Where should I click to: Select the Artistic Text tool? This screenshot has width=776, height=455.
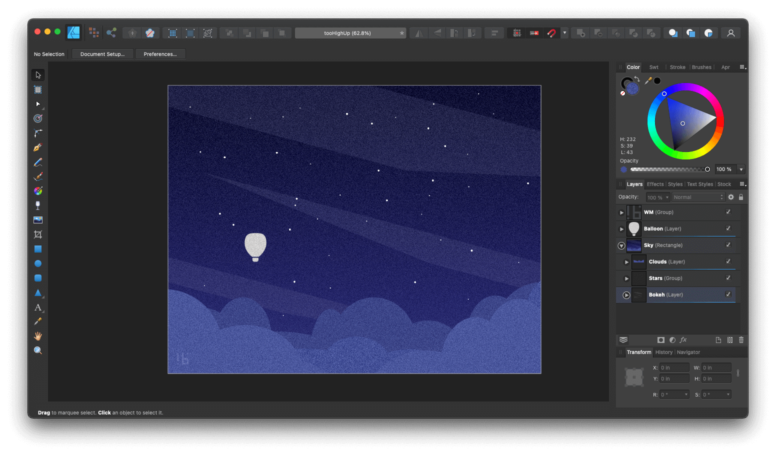[x=37, y=307]
